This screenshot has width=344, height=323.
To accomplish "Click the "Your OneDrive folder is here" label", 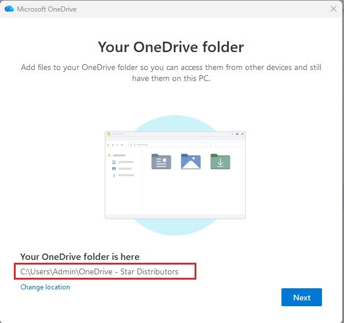I will click(x=80, y=257).
